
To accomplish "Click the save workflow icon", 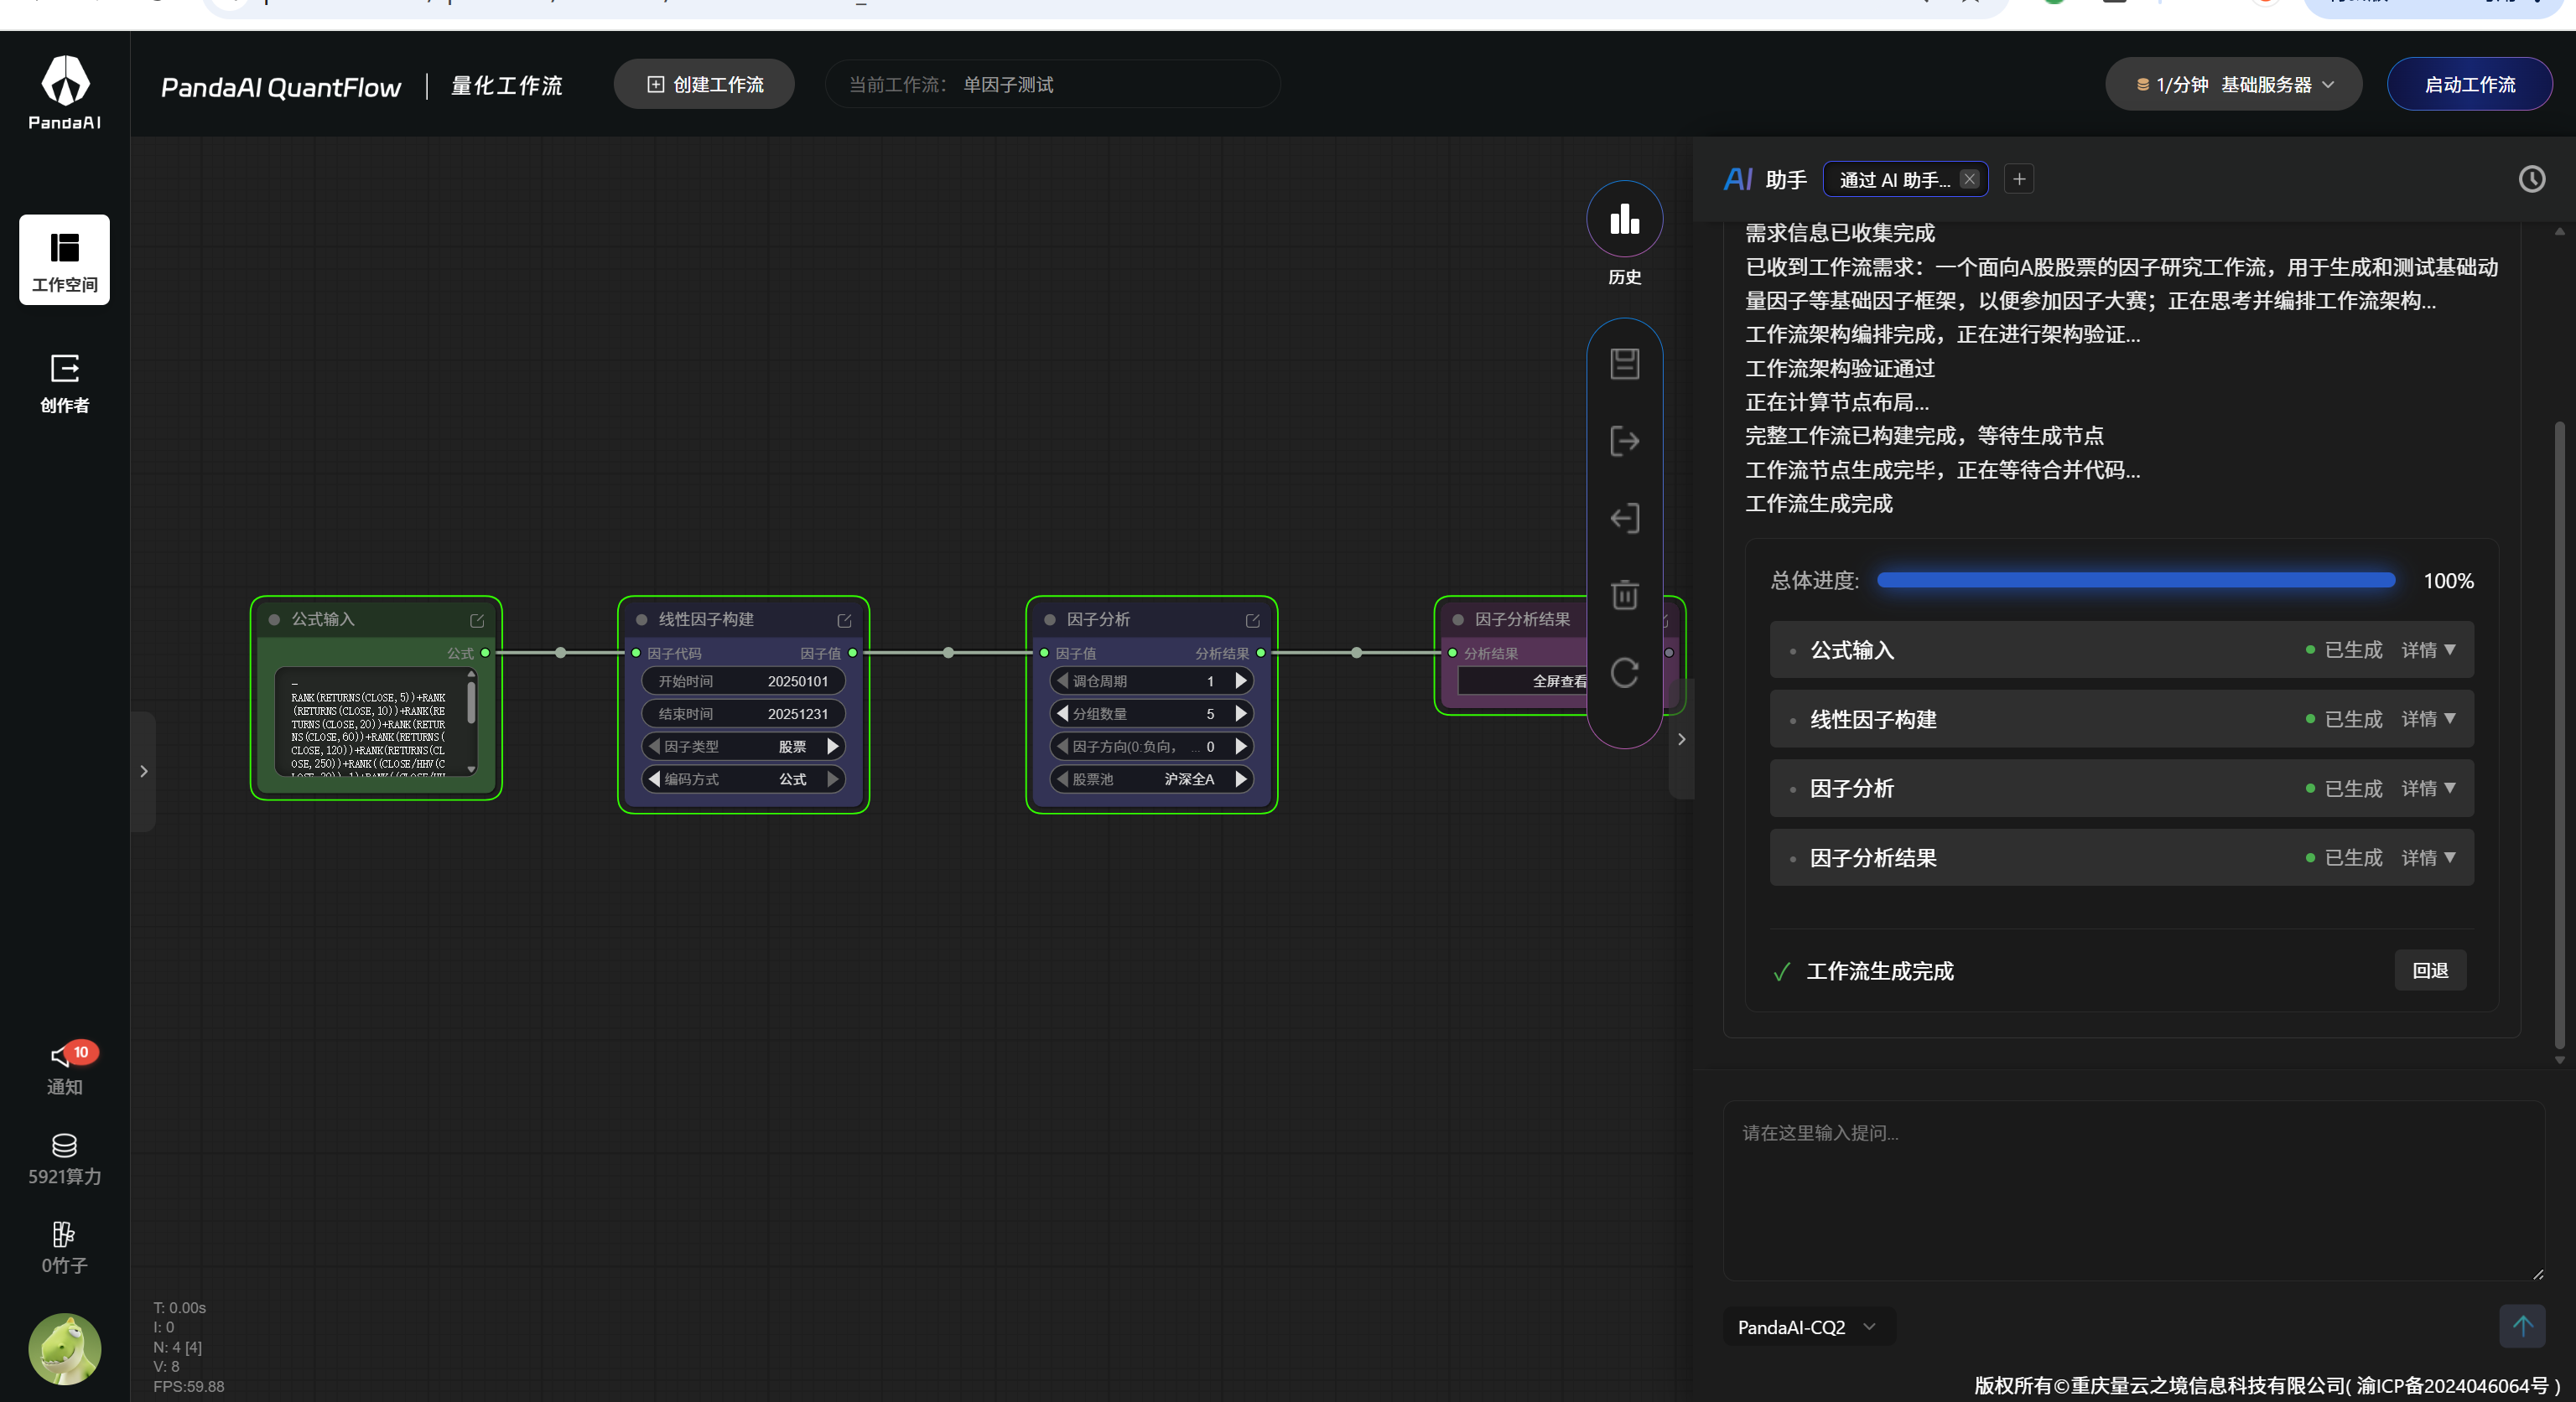I will pyautogui.click(x=1624, y=364).
